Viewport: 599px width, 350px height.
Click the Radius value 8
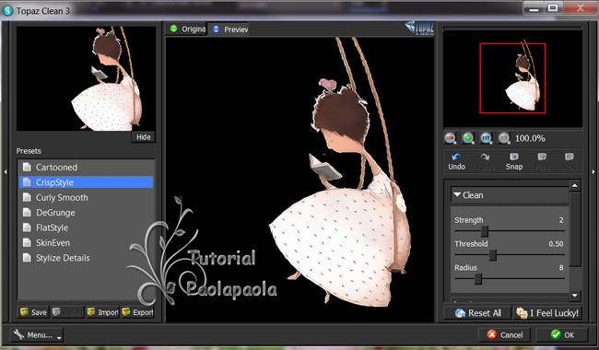pos(561,268)
